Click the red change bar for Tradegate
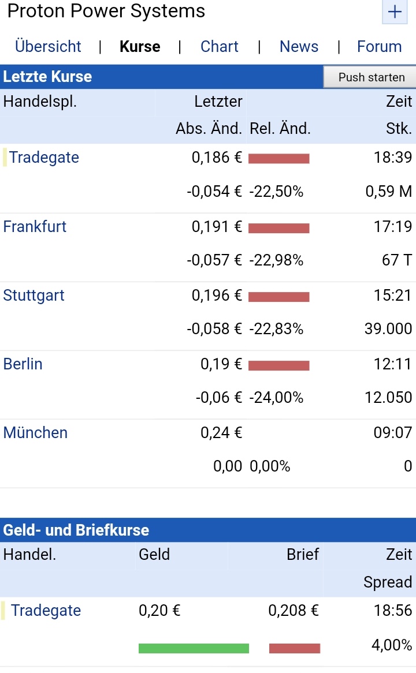 point(279,158)
